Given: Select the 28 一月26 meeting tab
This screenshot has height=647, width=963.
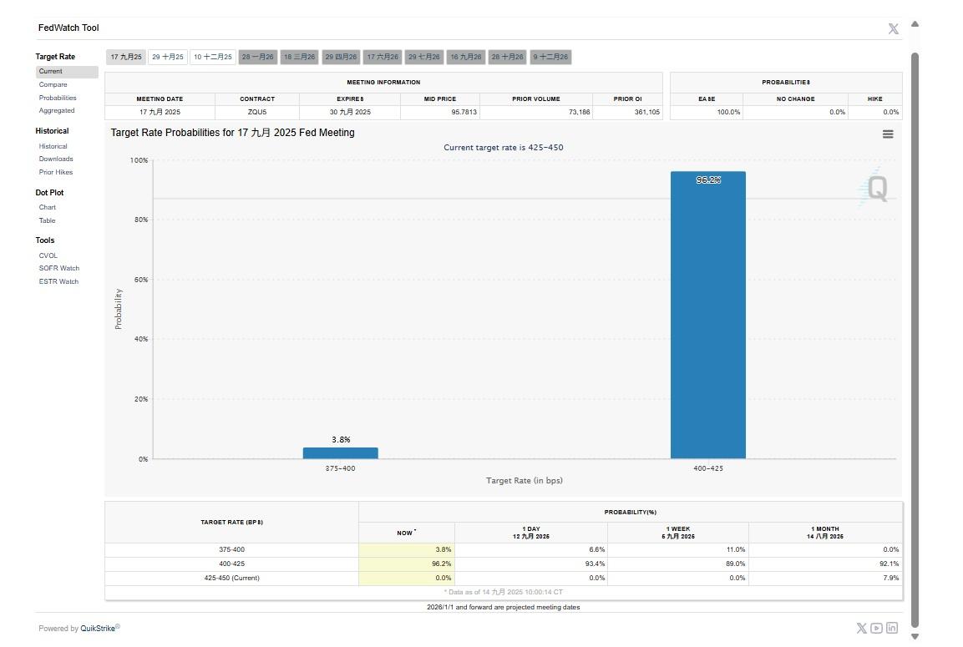Looking at the screenshot, I should 258,58.
